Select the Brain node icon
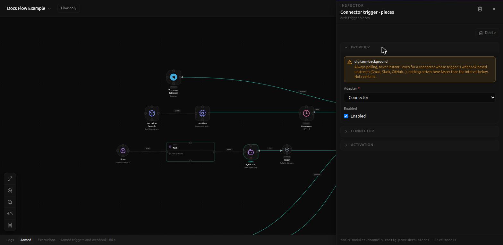 [x=123, y=150]
